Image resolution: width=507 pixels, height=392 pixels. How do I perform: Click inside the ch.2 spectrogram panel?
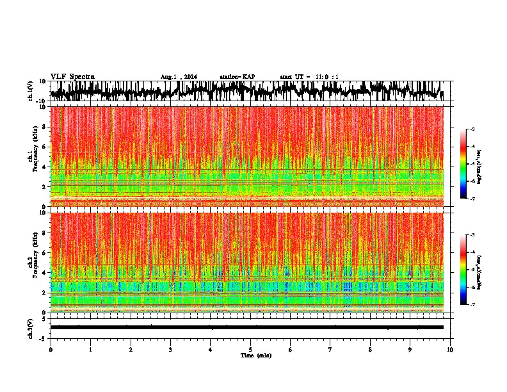tap(246, 263)
